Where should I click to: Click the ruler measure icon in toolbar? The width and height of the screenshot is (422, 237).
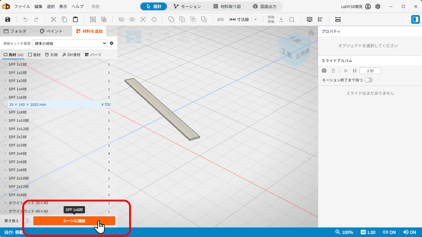coord(338,19)
